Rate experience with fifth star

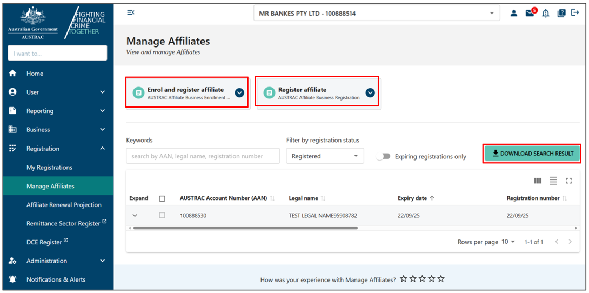(441, 279)
